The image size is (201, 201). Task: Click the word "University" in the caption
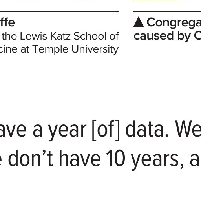95,49
